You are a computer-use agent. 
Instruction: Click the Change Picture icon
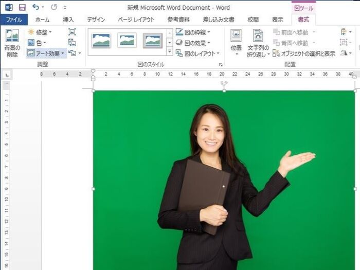click(72, 43)
